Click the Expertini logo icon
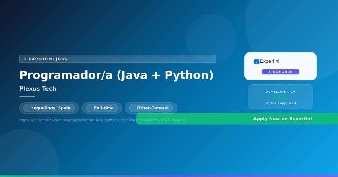The height and width of the screenshot is (177, 338). (257, 62)
